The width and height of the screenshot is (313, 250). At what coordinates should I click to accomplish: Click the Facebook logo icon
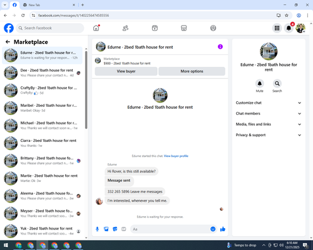9,28
